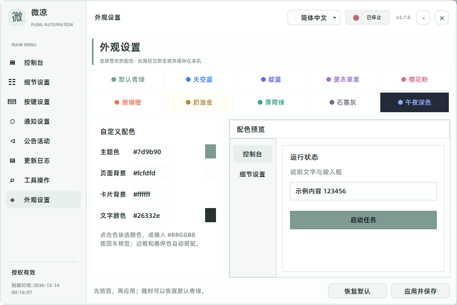Open the 主题色 green color swatch
Screen dimensions: 457x305
point(211,151)
